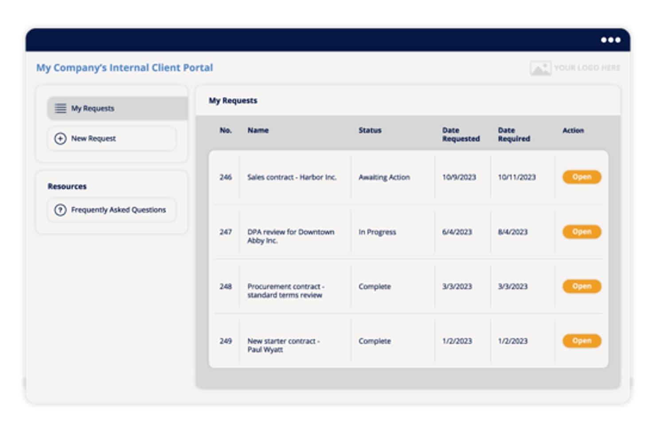Image resolution: width=656 pixels, height=437 pixels.
Task: Select 'Sales contract - Harbor Inc.' name
Action: click(292, 177)
